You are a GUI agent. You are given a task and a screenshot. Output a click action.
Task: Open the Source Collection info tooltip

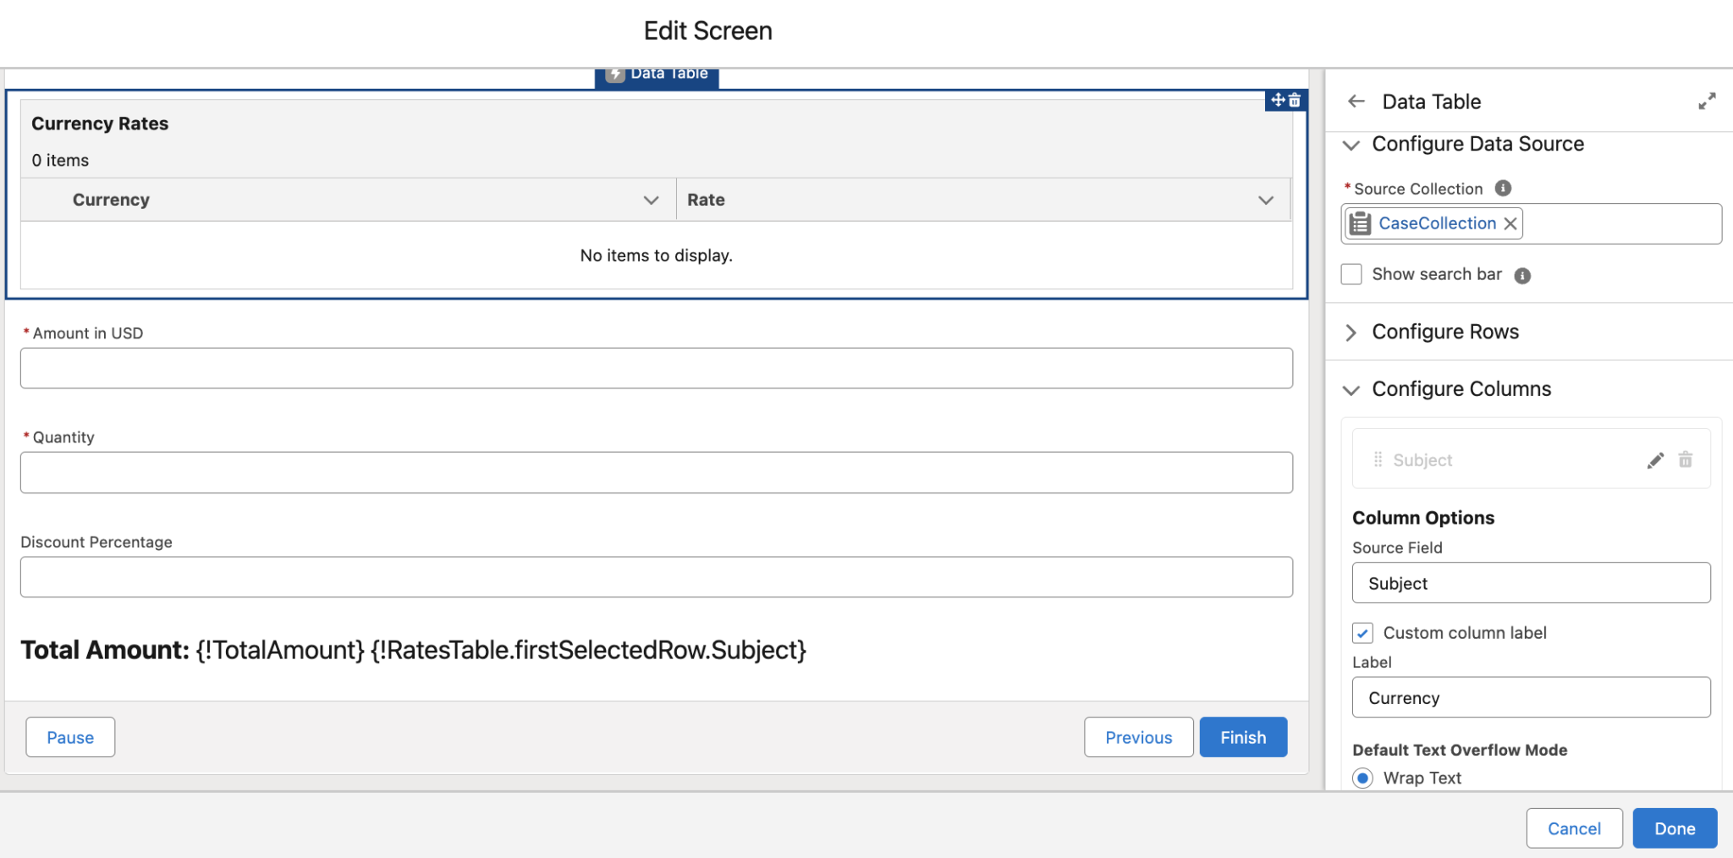click(1503, 188)
